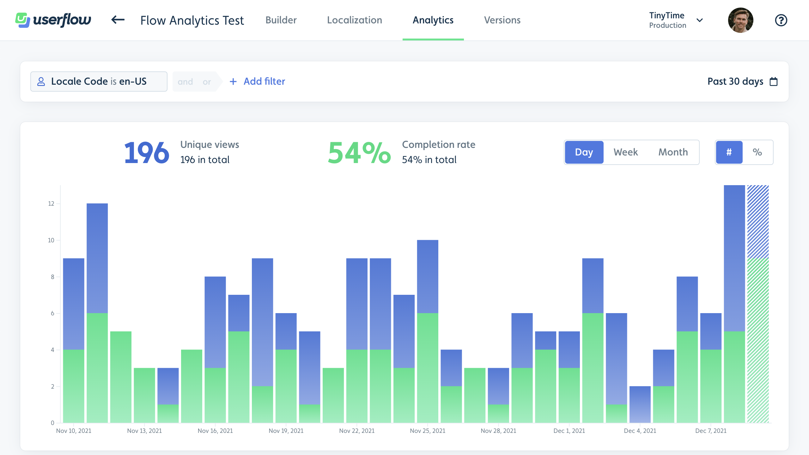This screenshot has height=455, width=809.
Task: Click the 54% completion rate number
Action: (360, 153)
